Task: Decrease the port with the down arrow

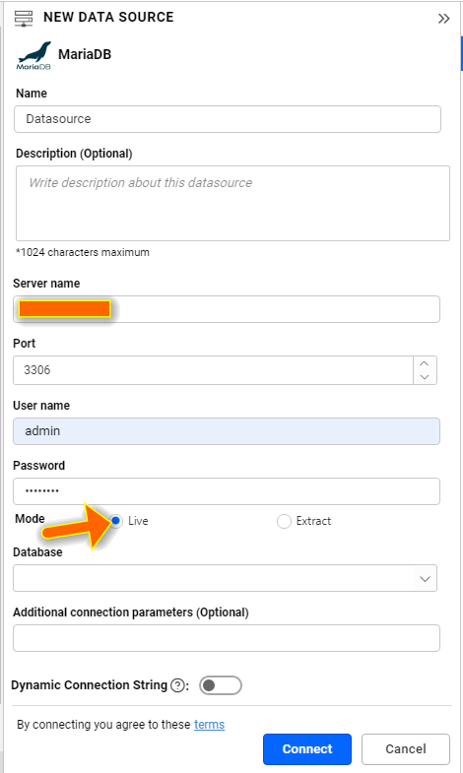Action: 425,377
